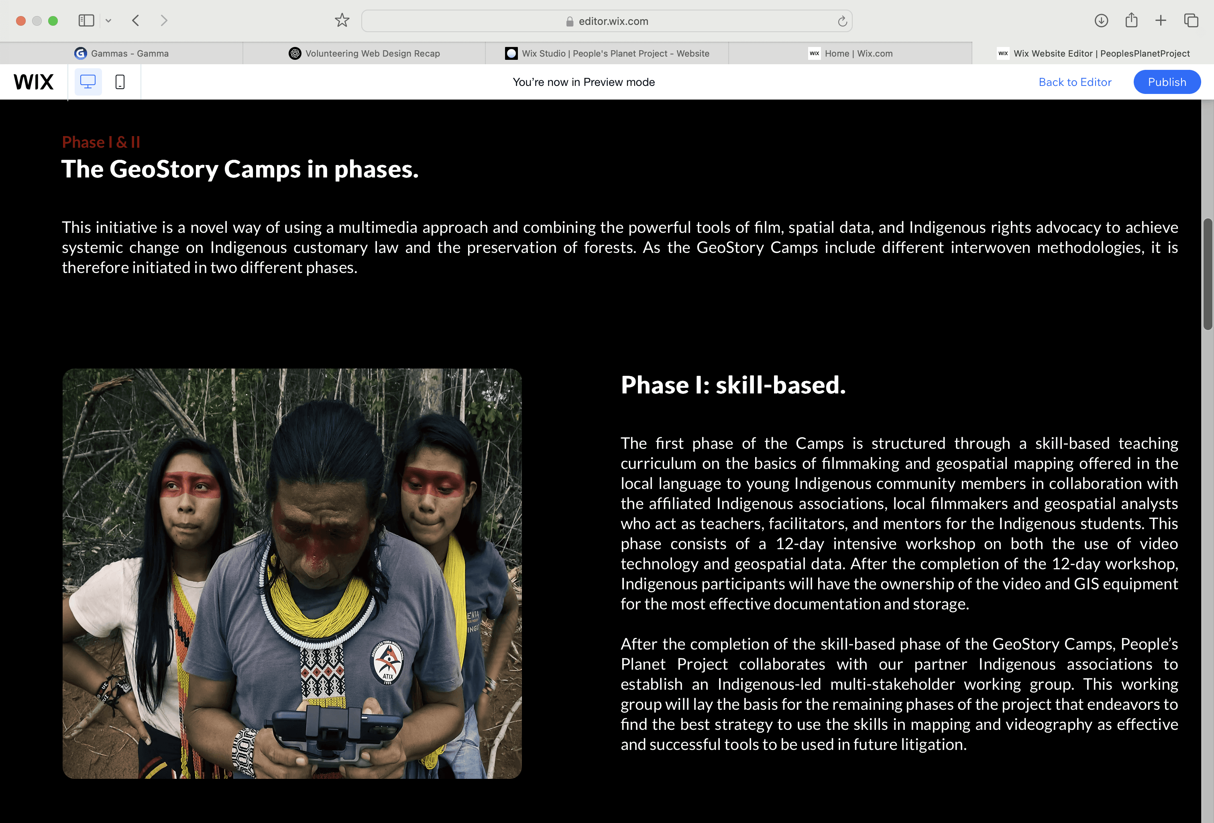Switch to Gammas - Gamma tab
This screenshot has width=1214, height=823.
(x=121, y=53)
